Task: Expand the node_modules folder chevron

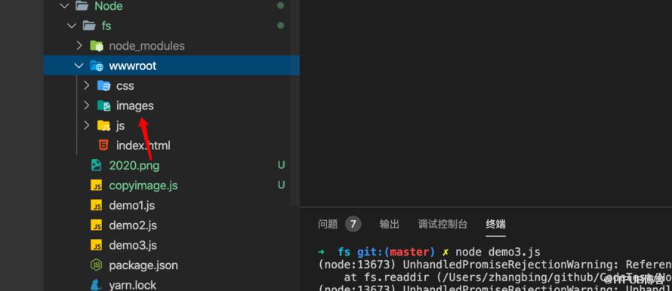Action: (79, 45)
